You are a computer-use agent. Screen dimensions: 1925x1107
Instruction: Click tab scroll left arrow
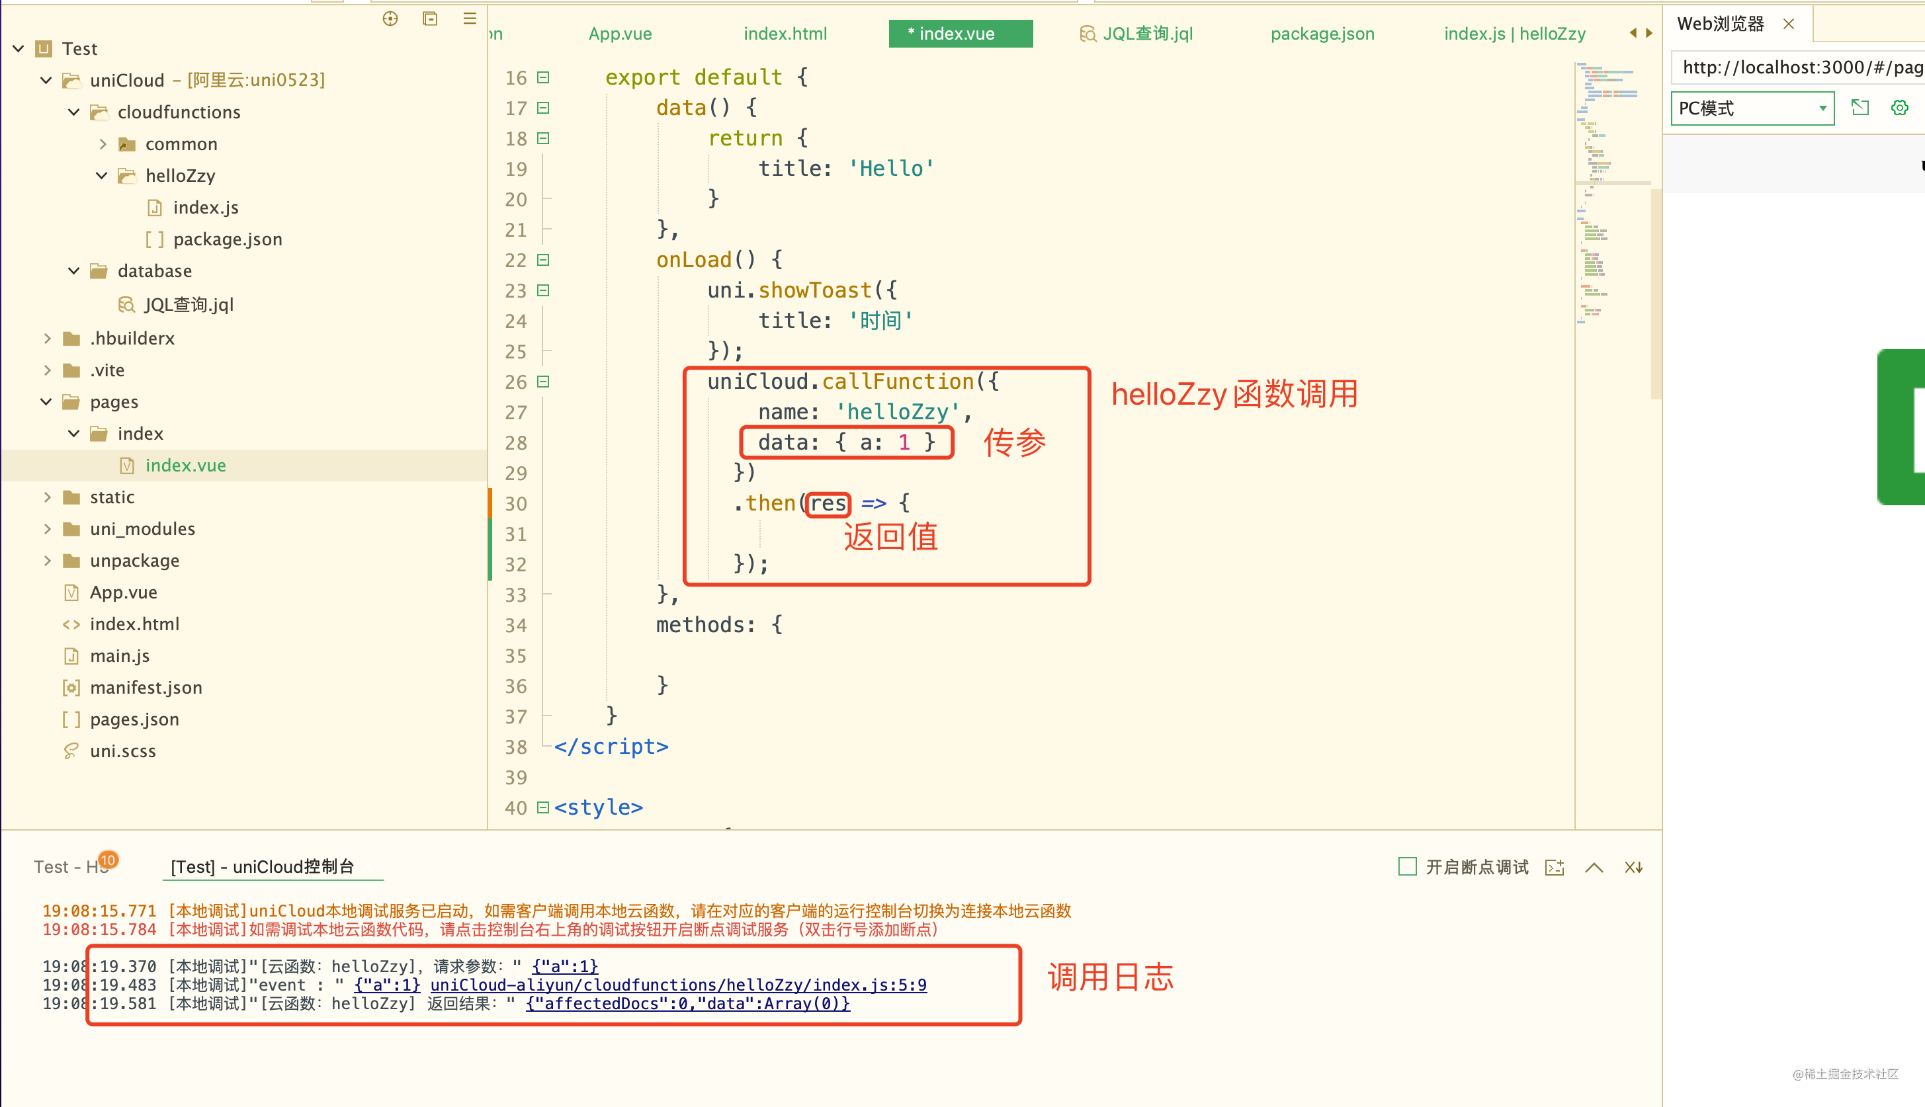(x=1633, y=32)
